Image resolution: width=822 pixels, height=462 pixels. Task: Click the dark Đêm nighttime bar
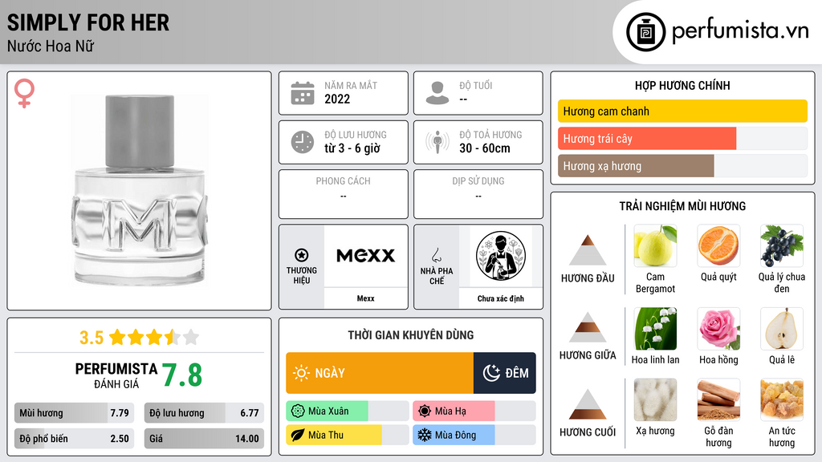coord(505,373)
